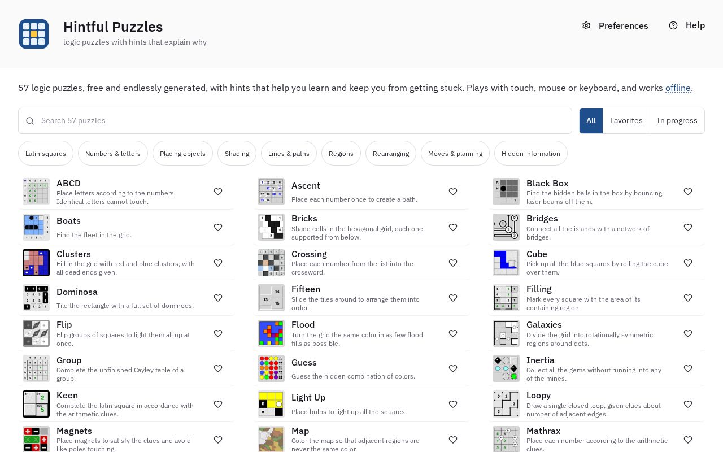Filter by Moves & planning category

click(455, 153)
